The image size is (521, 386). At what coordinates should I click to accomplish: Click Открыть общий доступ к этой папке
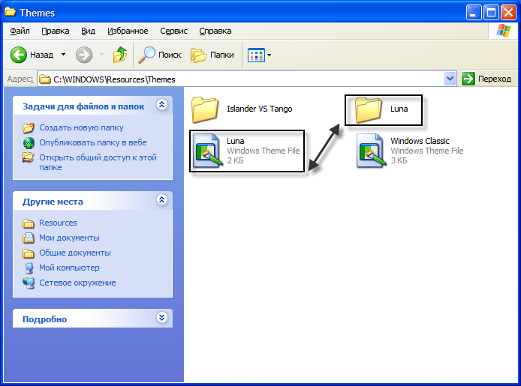click(98, 162)
